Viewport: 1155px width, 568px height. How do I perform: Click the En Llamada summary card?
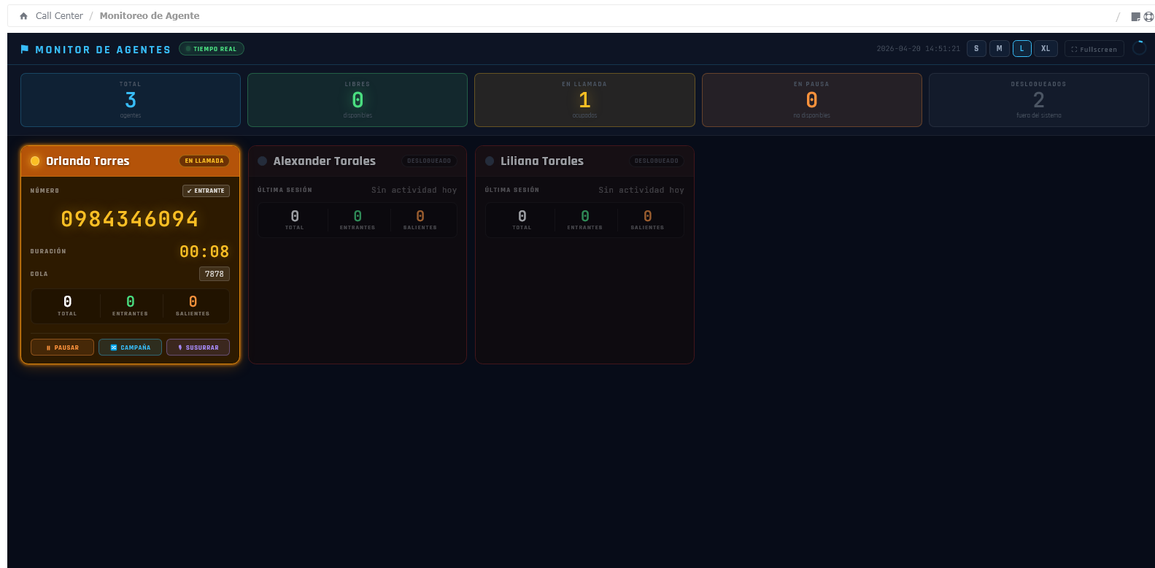point(584,100)
